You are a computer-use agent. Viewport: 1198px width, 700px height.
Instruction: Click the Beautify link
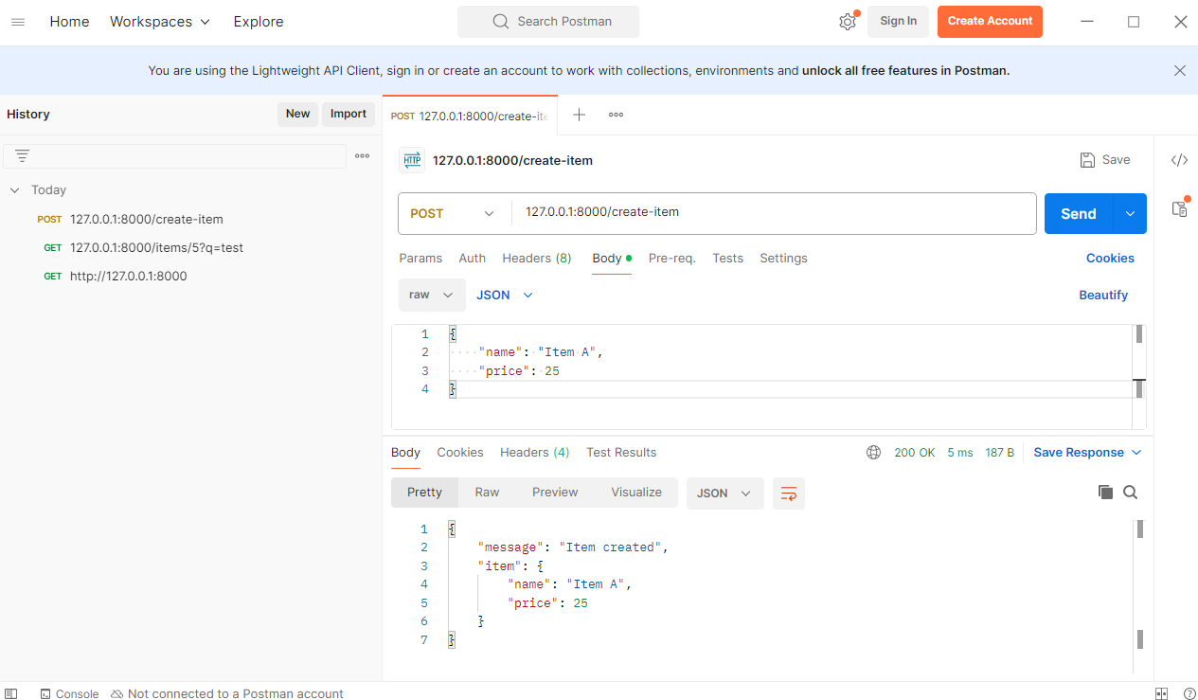[1102, 296]
